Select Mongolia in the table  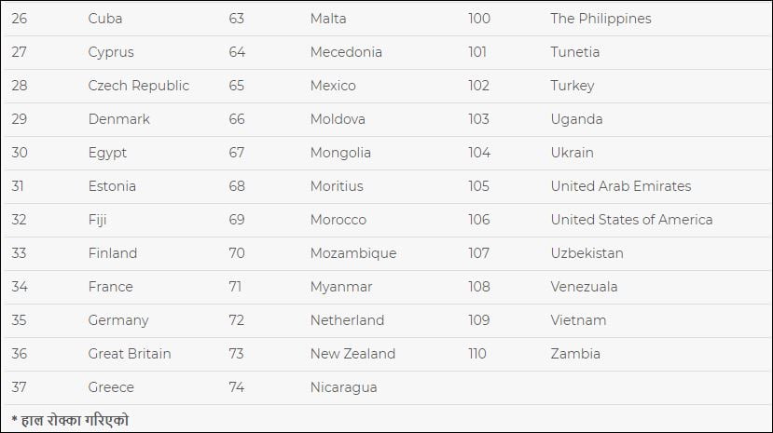tap(340, 153)
